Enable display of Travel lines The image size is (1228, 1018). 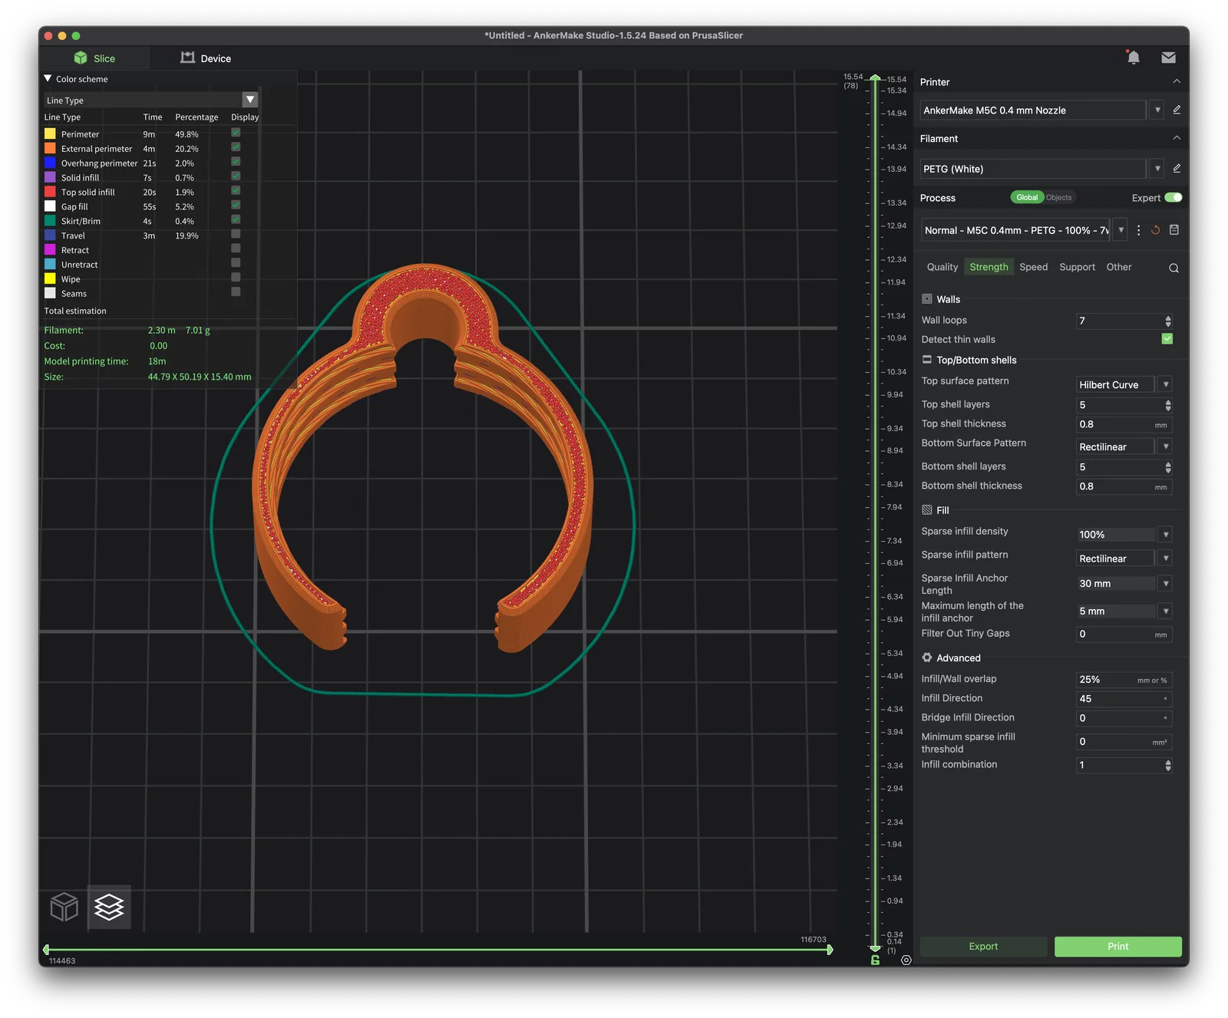(x=236, y=234)
